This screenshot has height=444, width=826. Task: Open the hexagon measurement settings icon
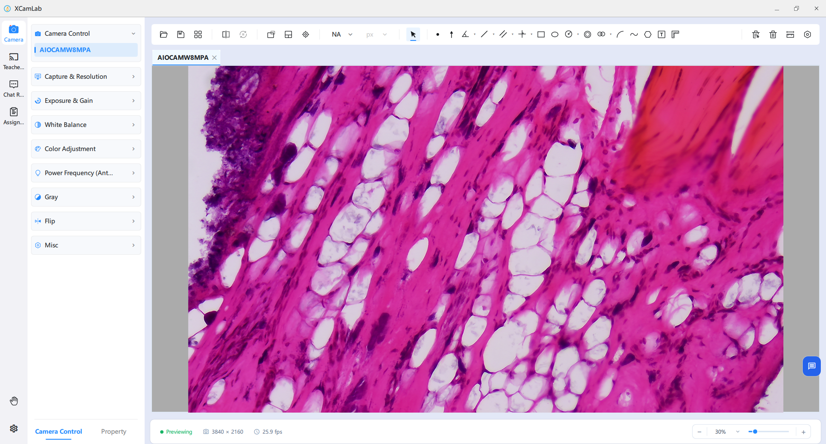pos(807,34)
